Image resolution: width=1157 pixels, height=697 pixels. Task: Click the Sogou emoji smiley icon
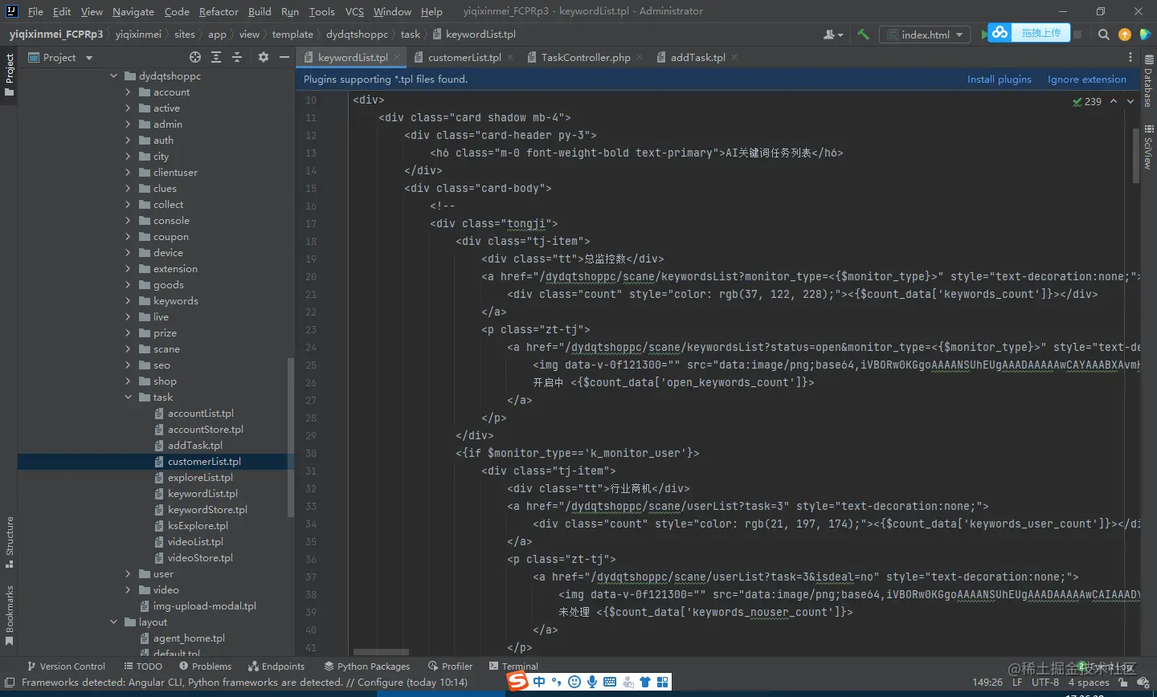tap(574, 682)
